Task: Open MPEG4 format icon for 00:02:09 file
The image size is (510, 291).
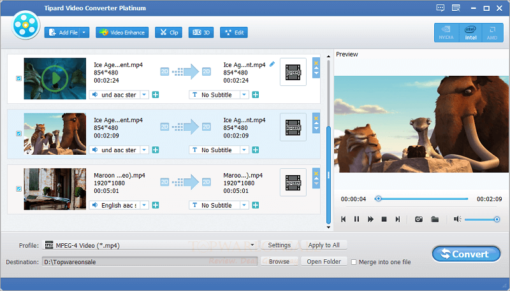Action: pos(293,127)
